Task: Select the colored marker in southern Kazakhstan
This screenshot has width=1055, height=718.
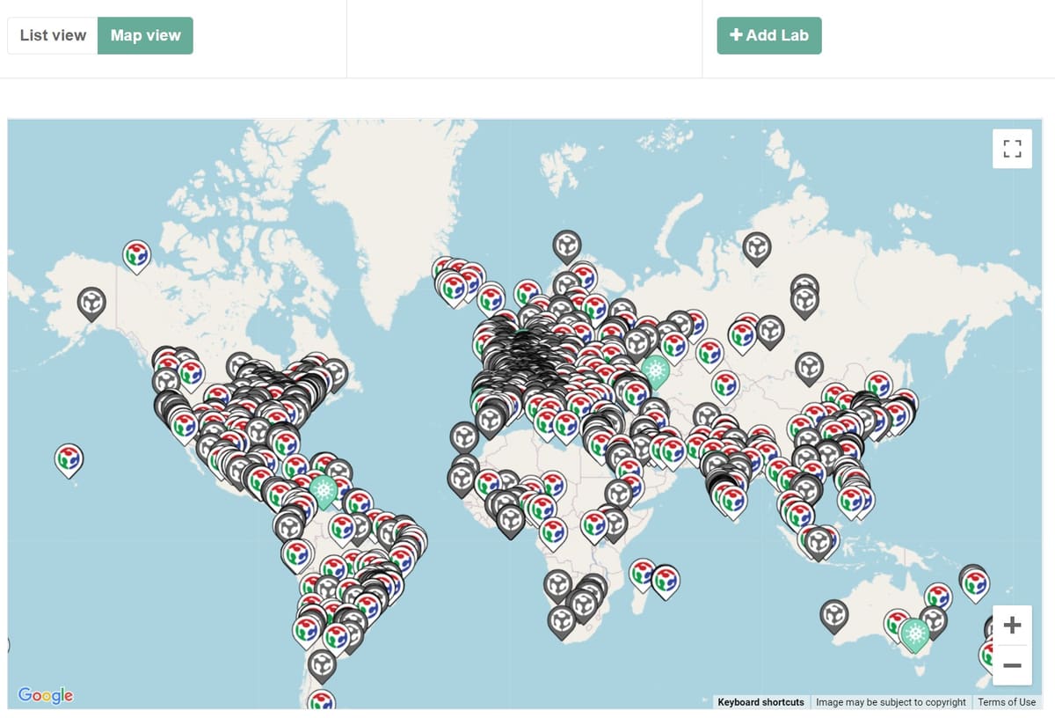Action: point(725,386)
